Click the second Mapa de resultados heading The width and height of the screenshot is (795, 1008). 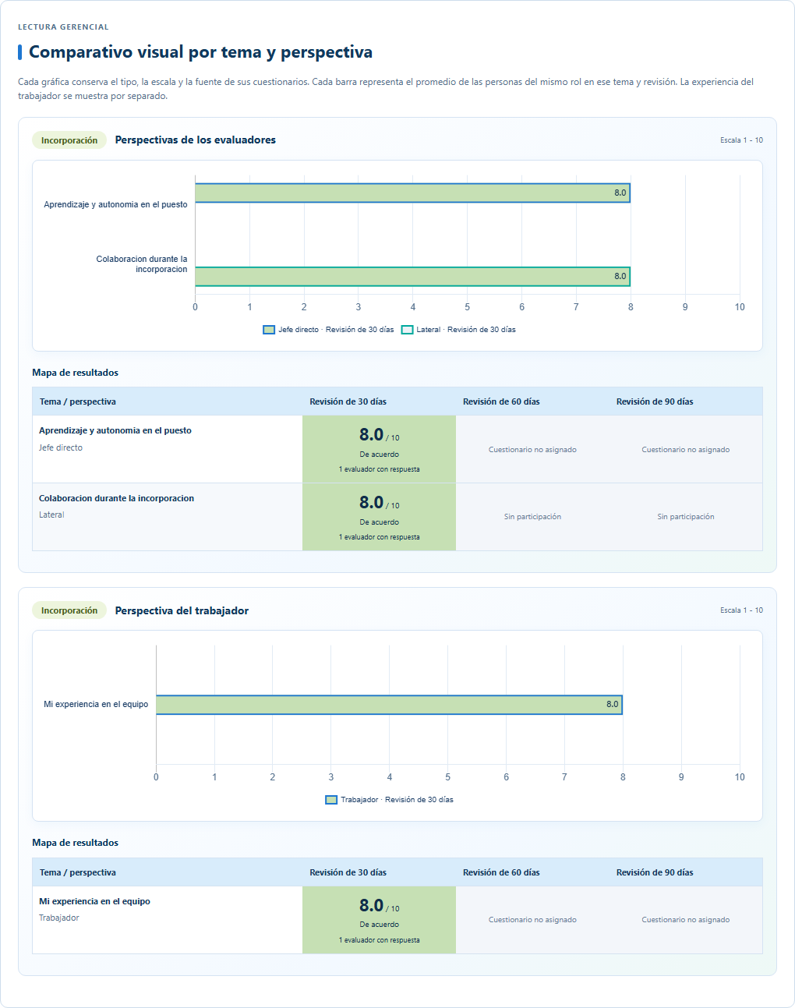pos(76,843)
